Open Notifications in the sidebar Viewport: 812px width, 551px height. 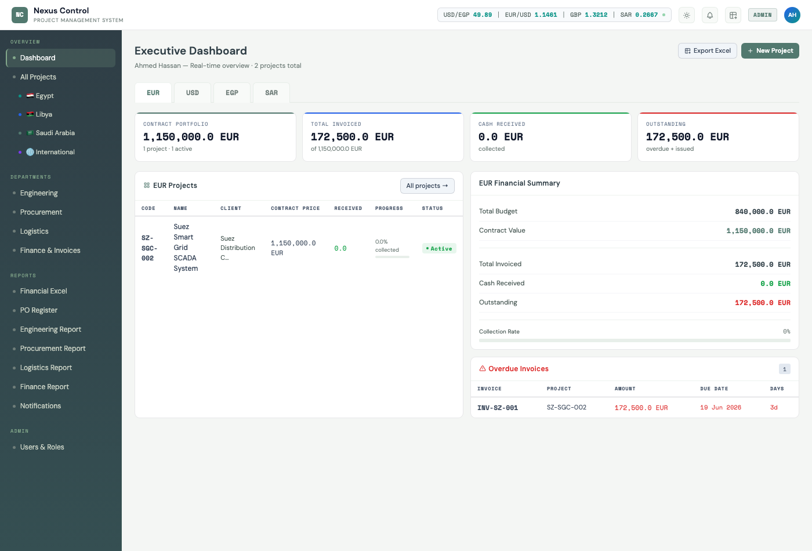[60, 406]
